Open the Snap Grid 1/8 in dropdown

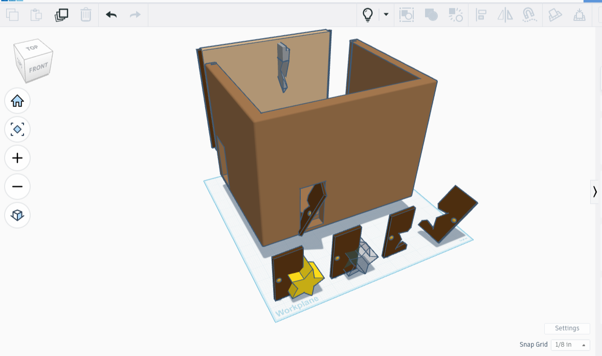(x=570, y=345)
